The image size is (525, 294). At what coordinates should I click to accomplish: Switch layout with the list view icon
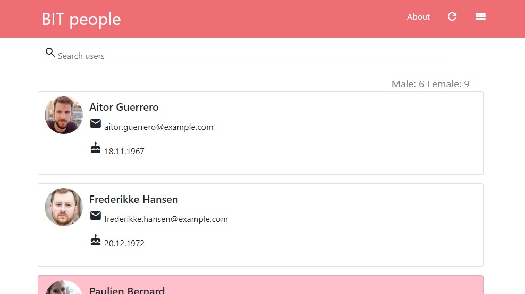click(480, 16)
